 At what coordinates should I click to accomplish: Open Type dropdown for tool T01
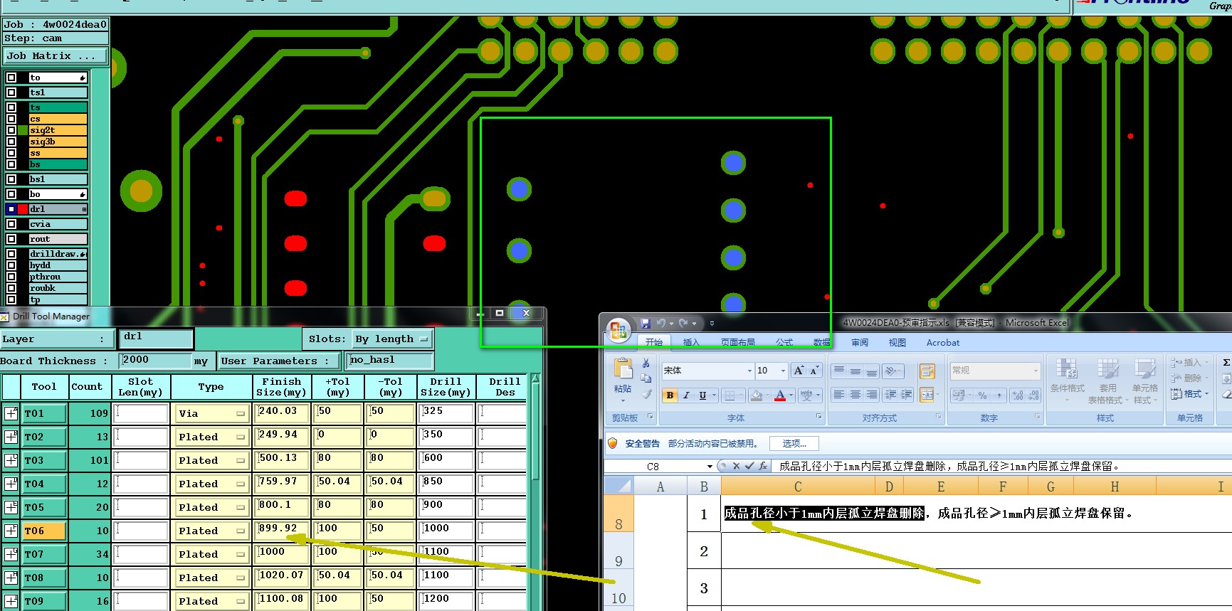[x=211, y=413]
